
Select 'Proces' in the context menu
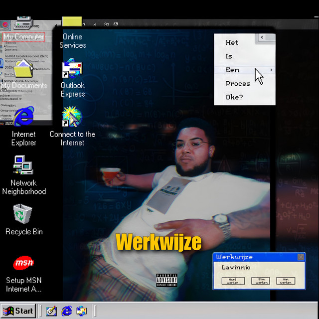coord(237,84)
